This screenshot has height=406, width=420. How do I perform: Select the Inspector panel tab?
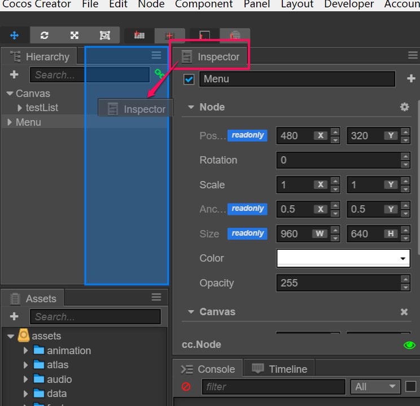click(210, 57)
